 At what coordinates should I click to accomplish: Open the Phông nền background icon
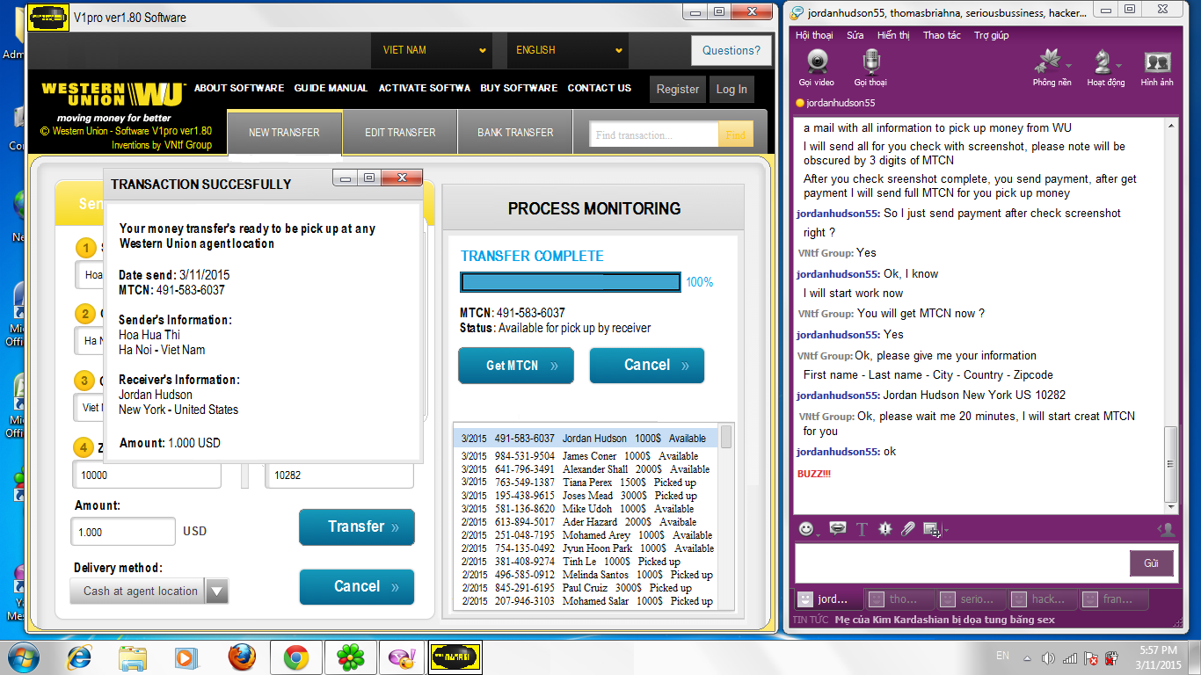pyautogui.click(x=1052, y=62)
